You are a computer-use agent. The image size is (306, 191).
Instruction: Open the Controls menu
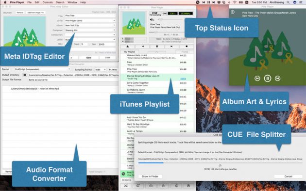tap(48, 2)
